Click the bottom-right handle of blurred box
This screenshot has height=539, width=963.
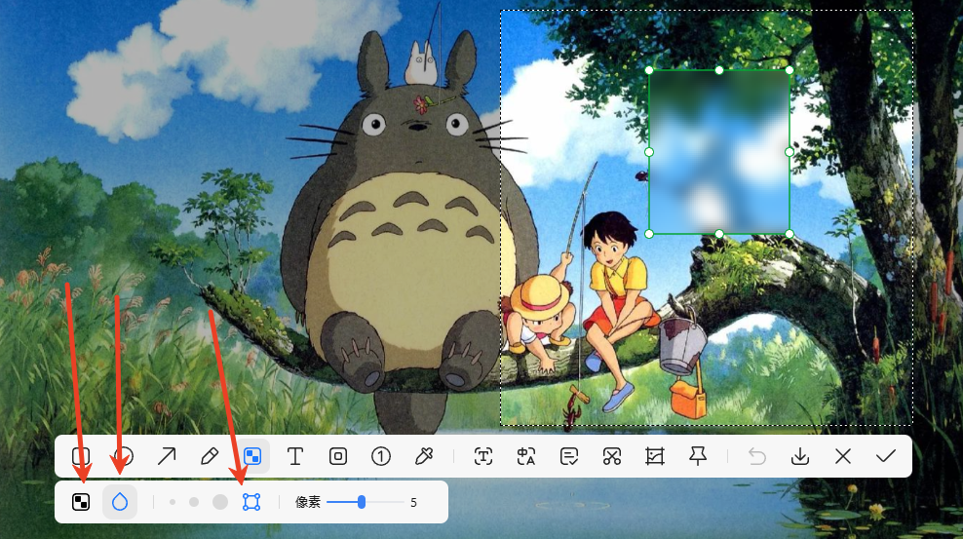point(790,234)
